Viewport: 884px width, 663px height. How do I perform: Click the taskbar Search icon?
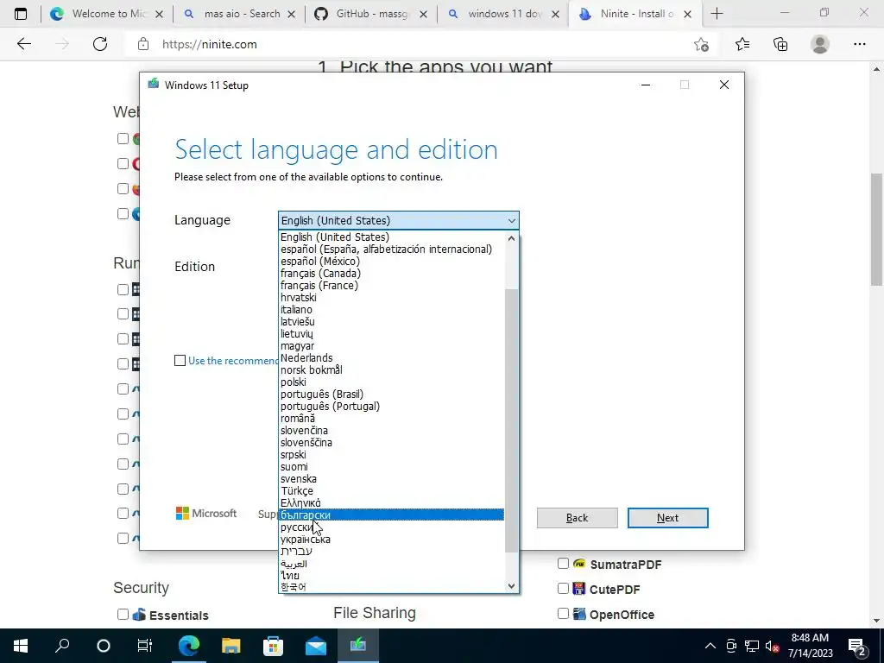[x=62, y=646]
